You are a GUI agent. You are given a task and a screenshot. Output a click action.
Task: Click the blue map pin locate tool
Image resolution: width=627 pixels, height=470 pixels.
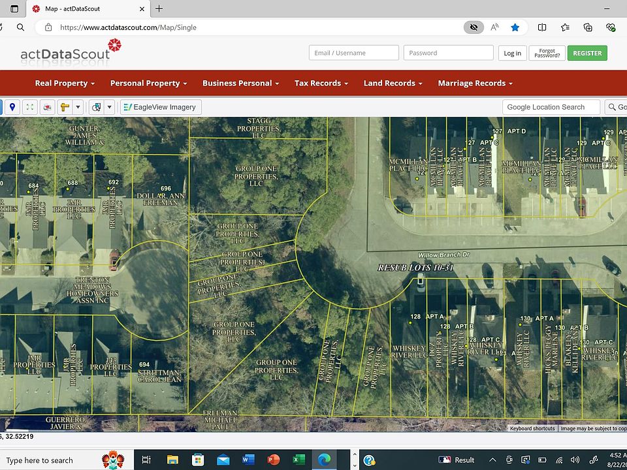click(x=12, y=107)
